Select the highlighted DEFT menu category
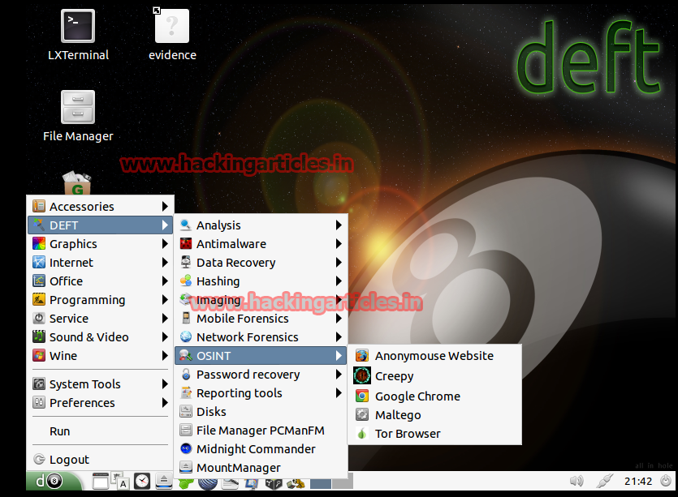The width and height of the screenshot is (678, 497). tap(101, 225)
